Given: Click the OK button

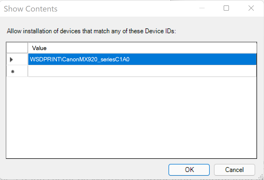Looking at the screenshot, I should (189, 170).
